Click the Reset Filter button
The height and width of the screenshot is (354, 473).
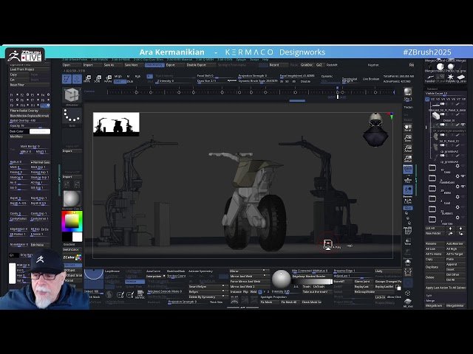pyautogui.click(x=30, y=85)
